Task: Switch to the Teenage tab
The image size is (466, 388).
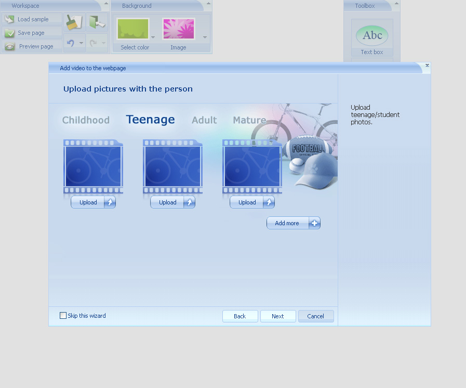Action: 150,120
